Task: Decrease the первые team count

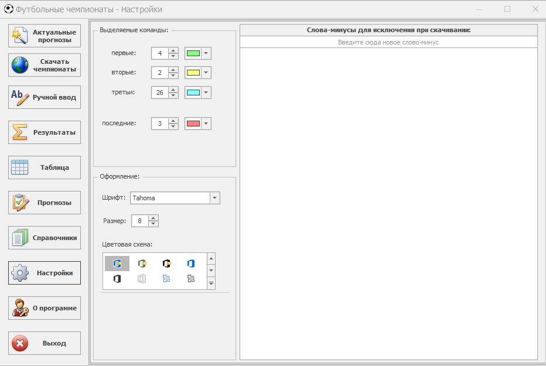Action: point(173,56)
